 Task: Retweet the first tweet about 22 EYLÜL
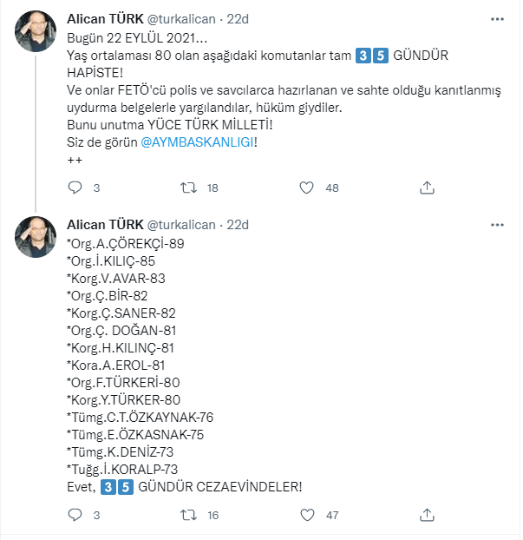188,188
